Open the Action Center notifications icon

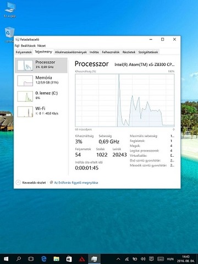point(151,259)
